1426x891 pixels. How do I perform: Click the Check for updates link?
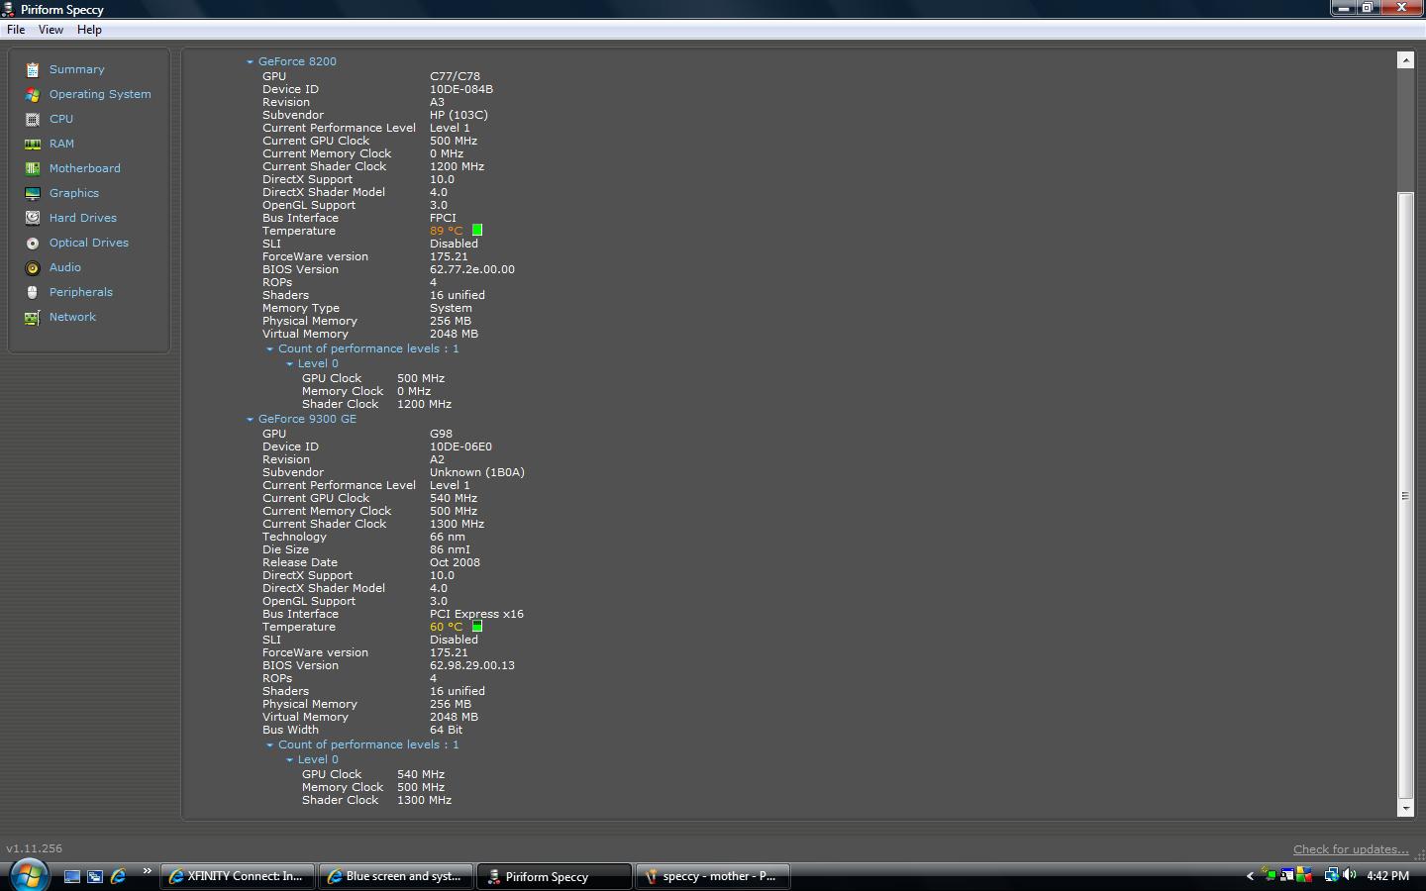click(x=1351, y=849)
